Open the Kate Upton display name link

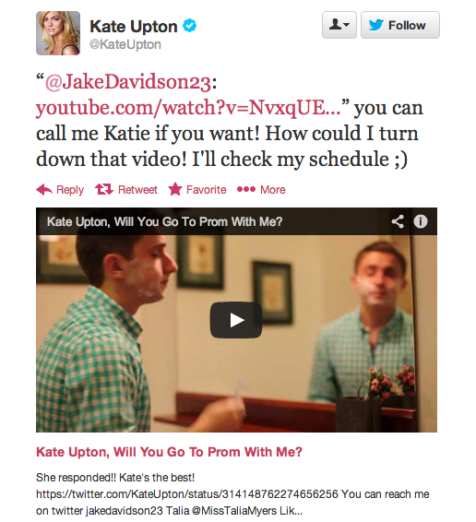(x=133, y=27)
